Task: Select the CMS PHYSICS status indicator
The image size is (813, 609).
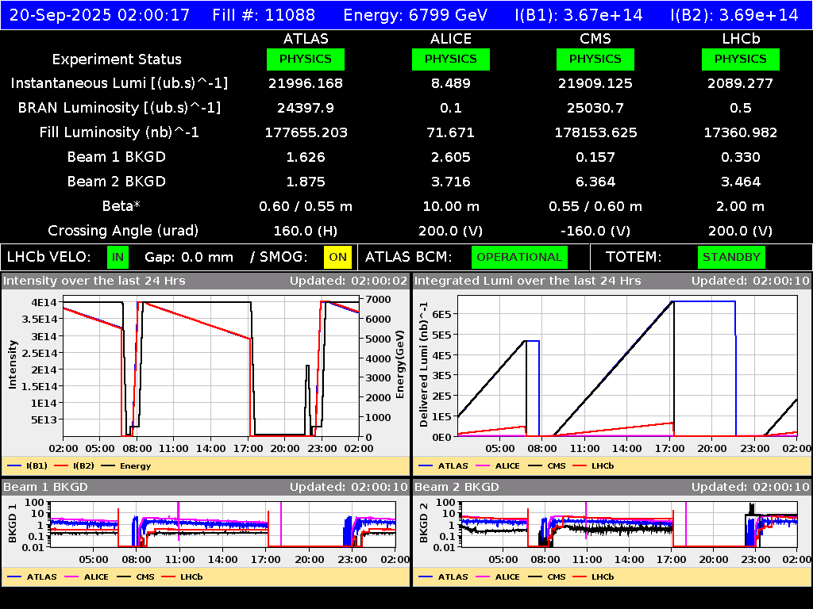Action: pyautogui.click(x=595, y=59)
